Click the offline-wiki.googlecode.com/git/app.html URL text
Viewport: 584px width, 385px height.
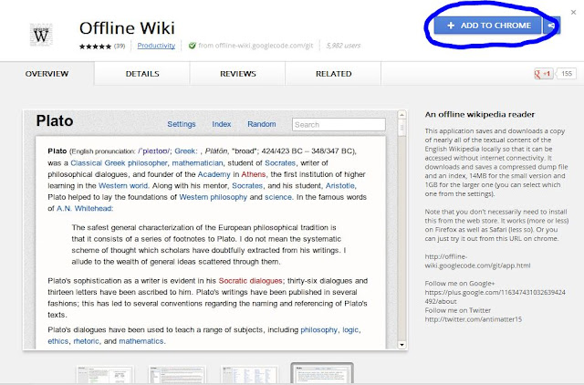(x=477, y=261)
